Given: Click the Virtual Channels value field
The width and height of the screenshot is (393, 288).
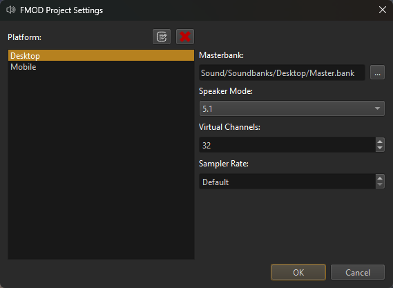Looking at the screenshot, I should coord(287,145).
